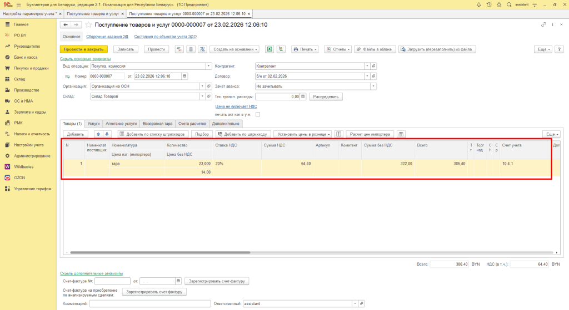Click the green Excel spreadsheet icon in toolbar
The width and height of the screenshot is (569, 310).
269,49
